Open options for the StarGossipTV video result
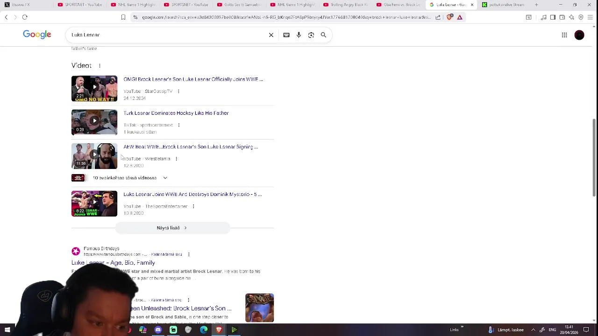The image size is (598, 336). [178, 91]
